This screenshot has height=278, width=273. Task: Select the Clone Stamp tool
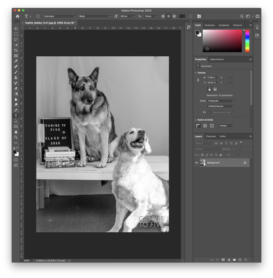coord(15,77)
